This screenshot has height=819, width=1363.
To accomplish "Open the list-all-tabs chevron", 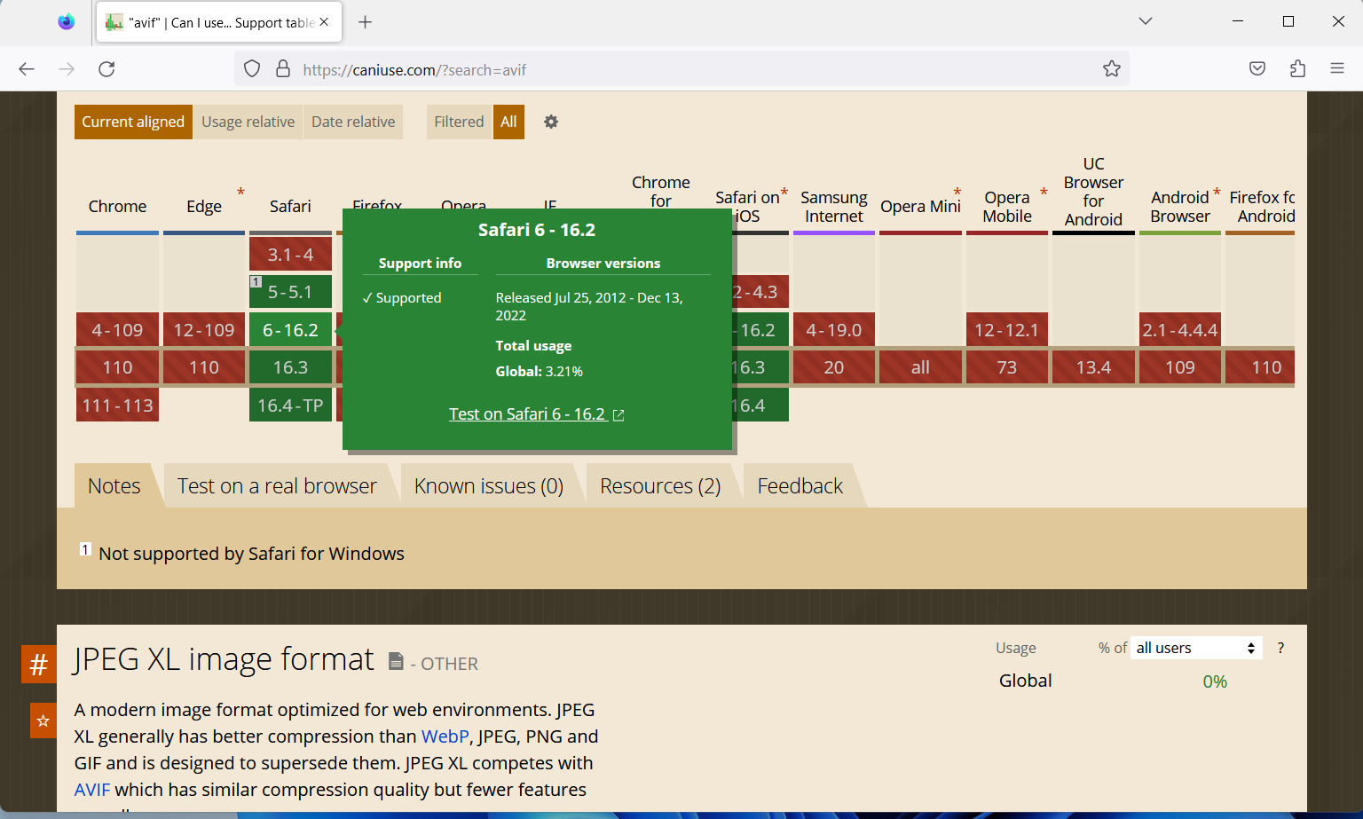I will click(1145, 20).
